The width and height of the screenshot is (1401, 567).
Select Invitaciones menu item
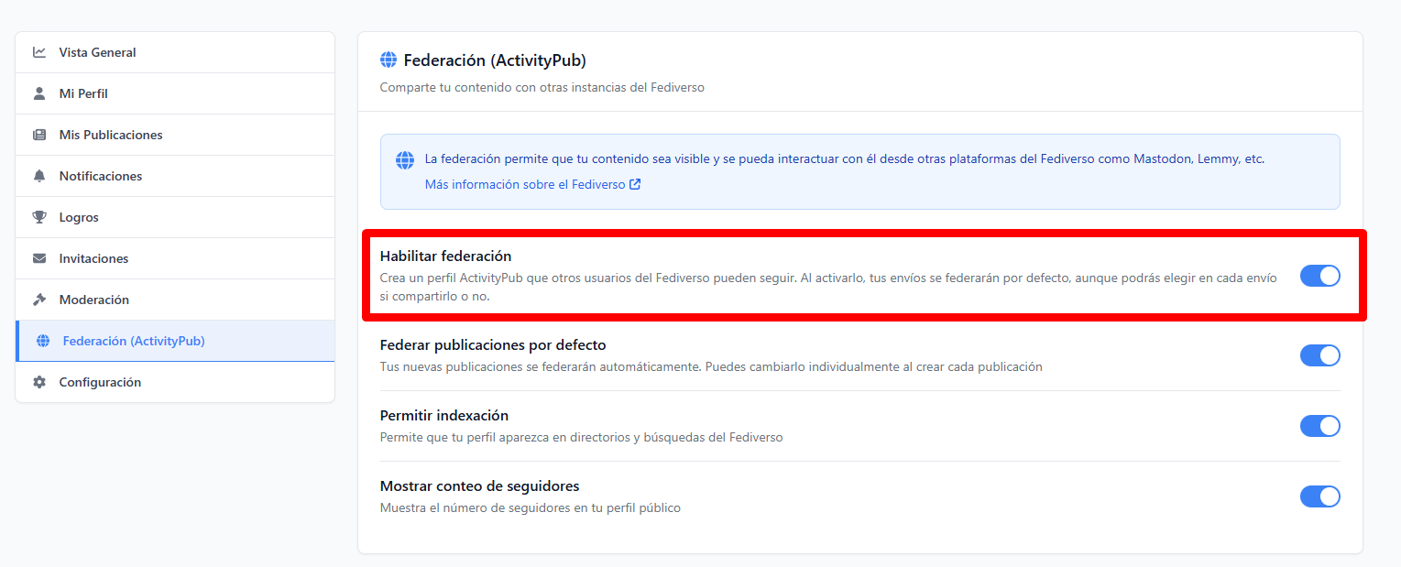click(175, 258)
